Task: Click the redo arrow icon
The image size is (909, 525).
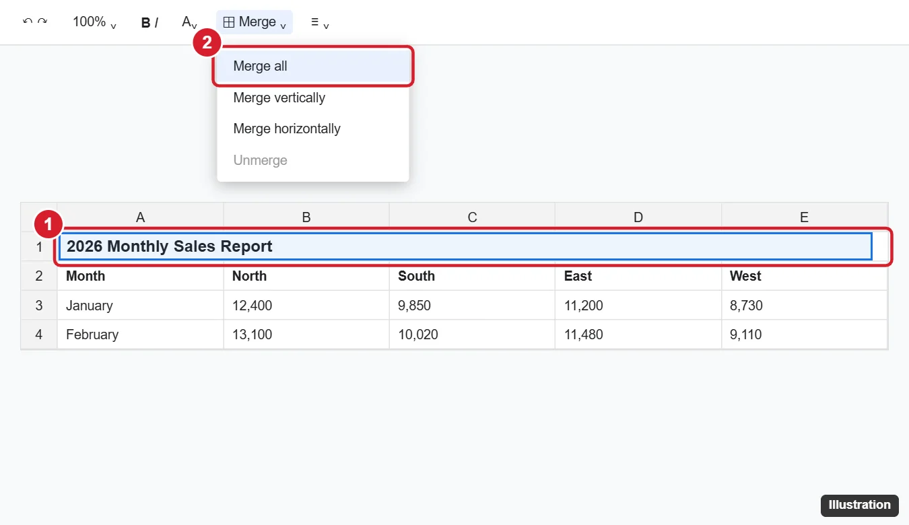Action: point(42,22)
